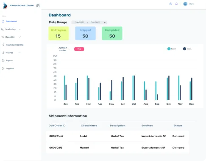Click the user avatar in the header
The image size is (206, 161).
pos(185,4)
